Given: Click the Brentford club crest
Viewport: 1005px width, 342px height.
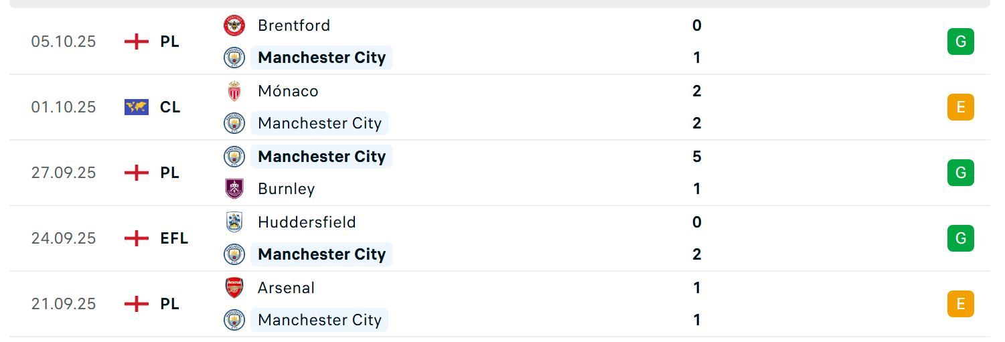Looking at the screenshot, I should (234, 25).
